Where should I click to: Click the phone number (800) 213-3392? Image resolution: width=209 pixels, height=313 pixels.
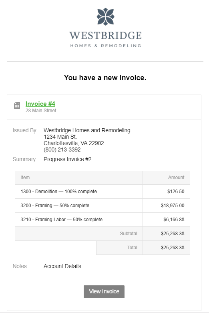[62, 149]
